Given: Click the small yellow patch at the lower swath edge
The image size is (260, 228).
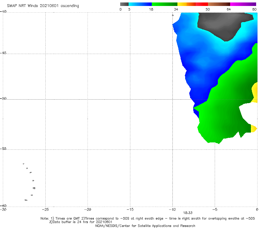Looking at the screenshot, I should click(254, 129).
